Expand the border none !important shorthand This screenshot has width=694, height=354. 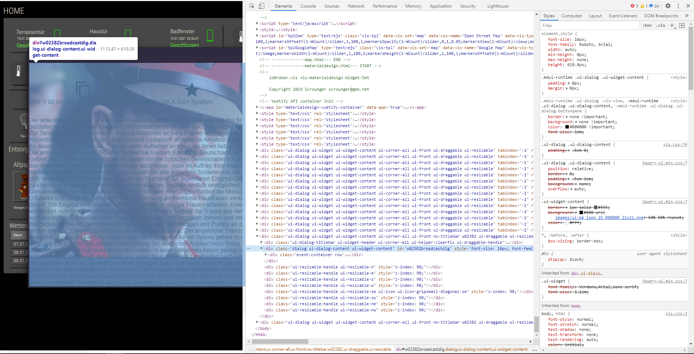[x=567, y=117]
